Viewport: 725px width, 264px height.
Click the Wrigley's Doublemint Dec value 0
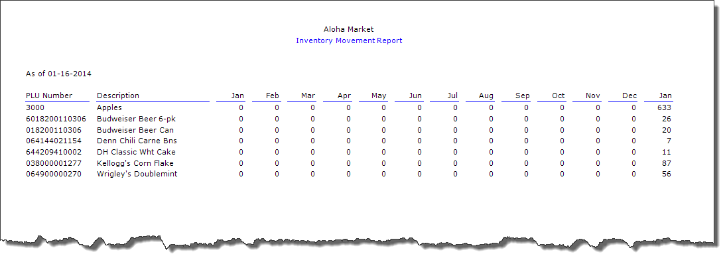click(x=633, y=174)
